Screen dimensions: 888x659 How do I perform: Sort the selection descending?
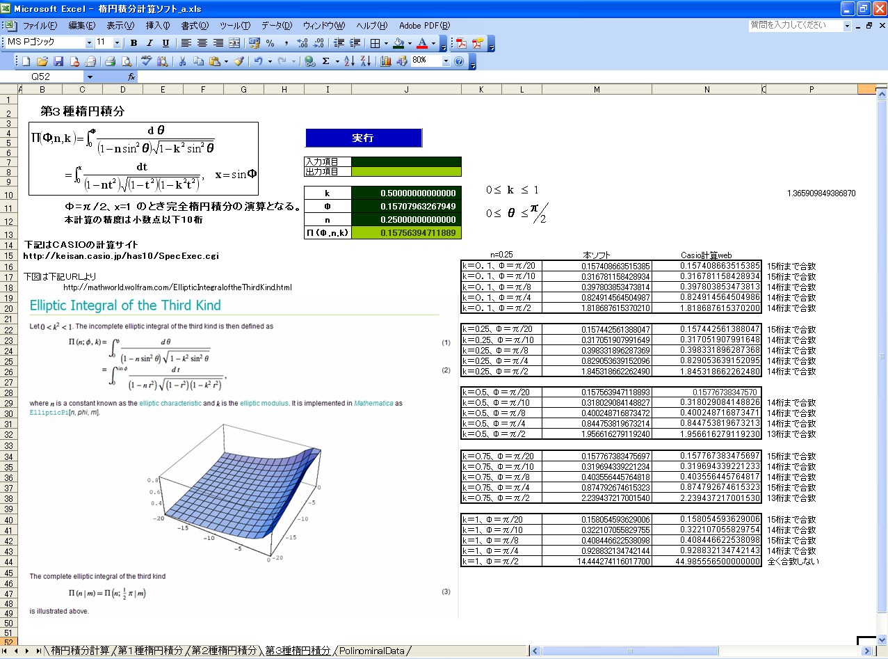(366, 61)
